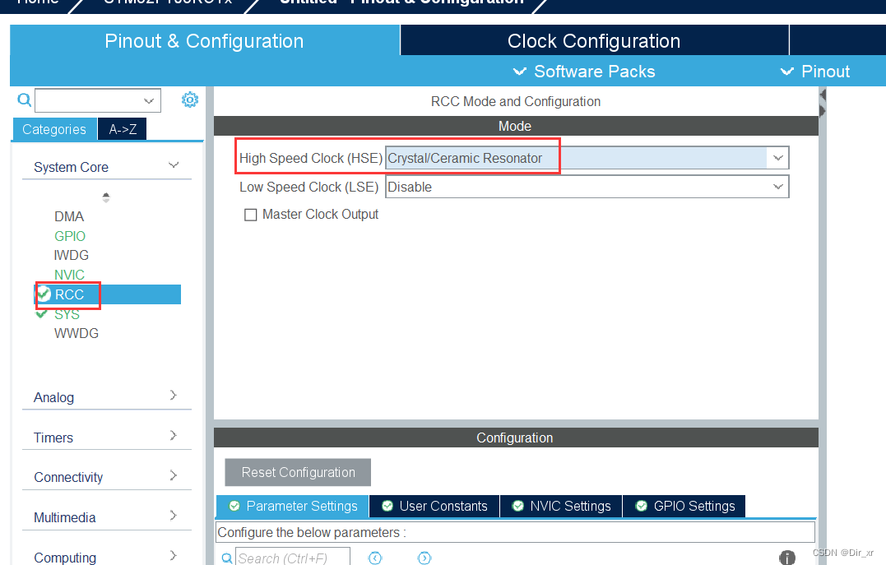Select the A->Z tab
Viewport: 886px width, 565px height.
(x=123, y=129)
